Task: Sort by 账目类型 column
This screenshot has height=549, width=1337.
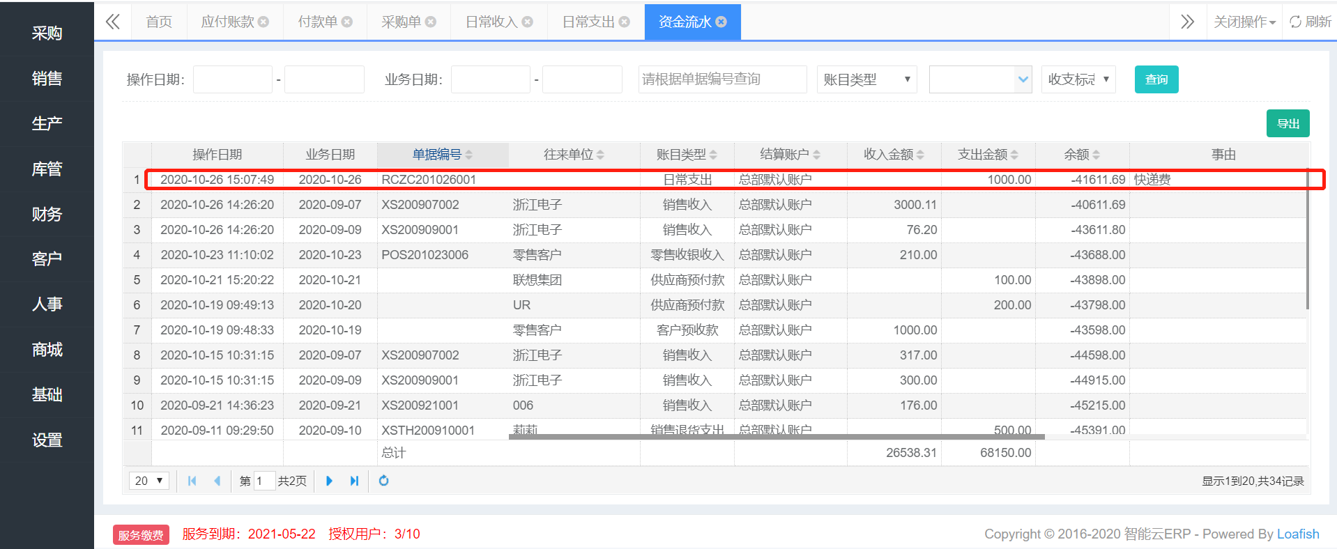Action: 687,155
